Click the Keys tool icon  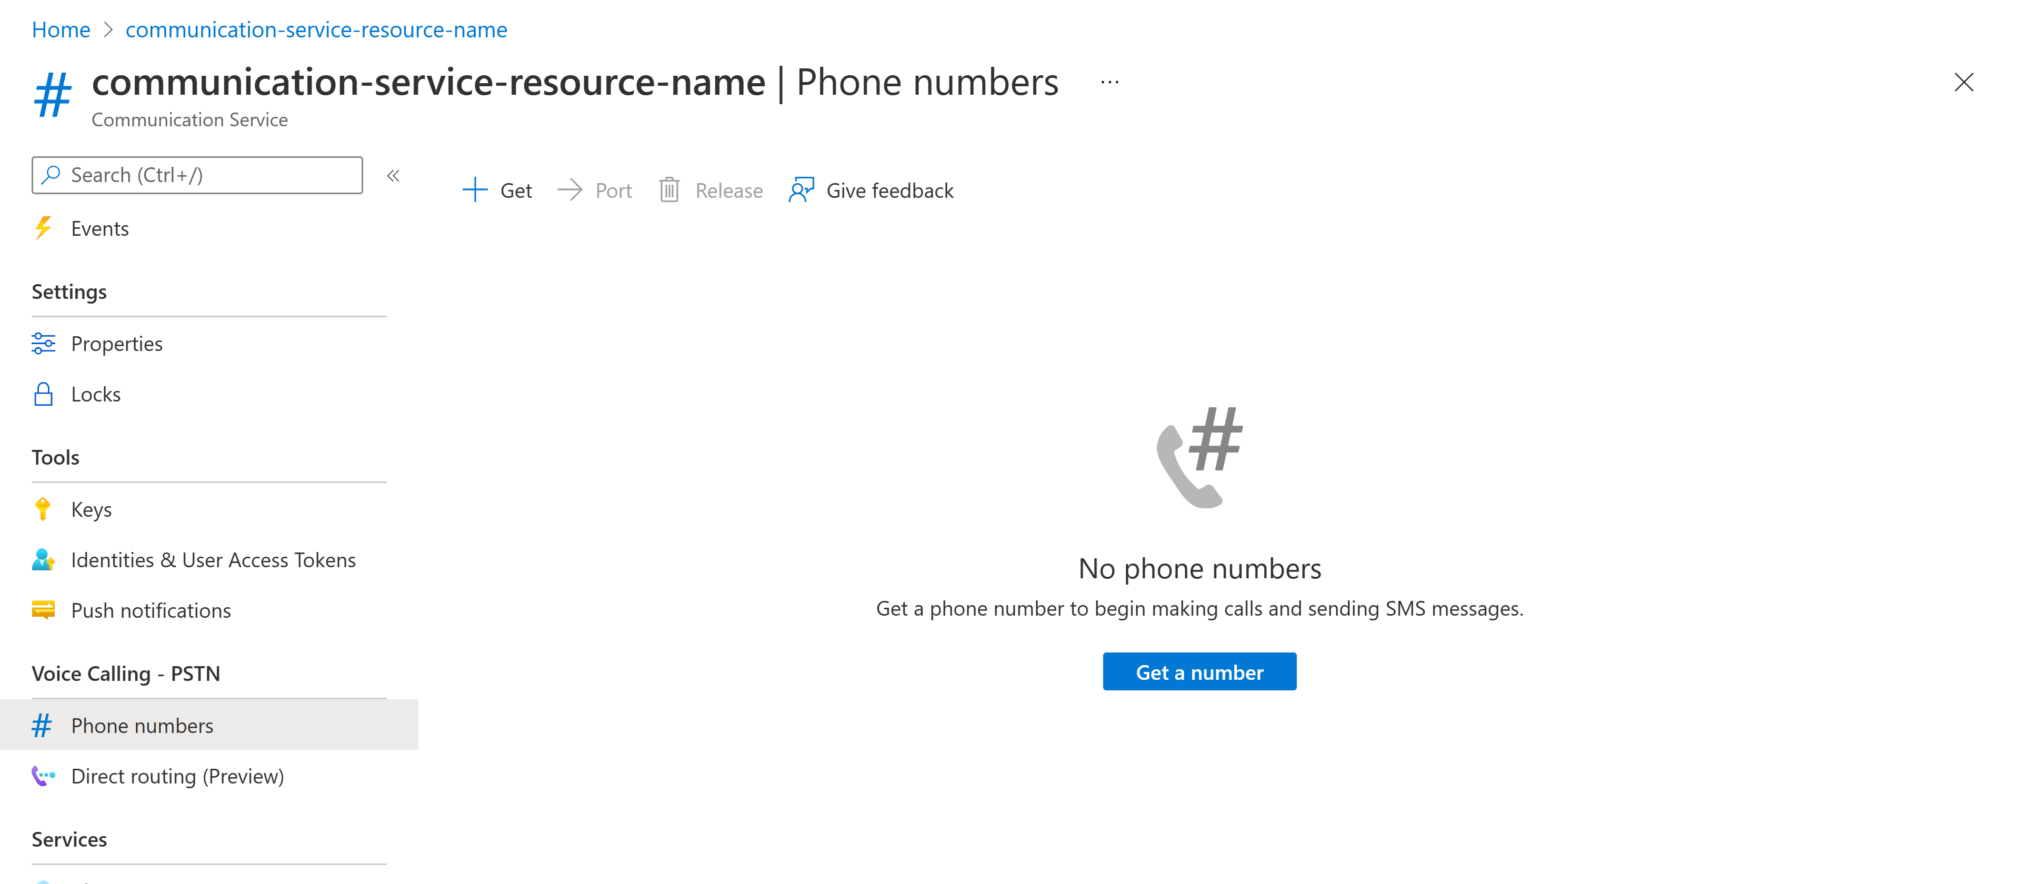coord(43,509)
